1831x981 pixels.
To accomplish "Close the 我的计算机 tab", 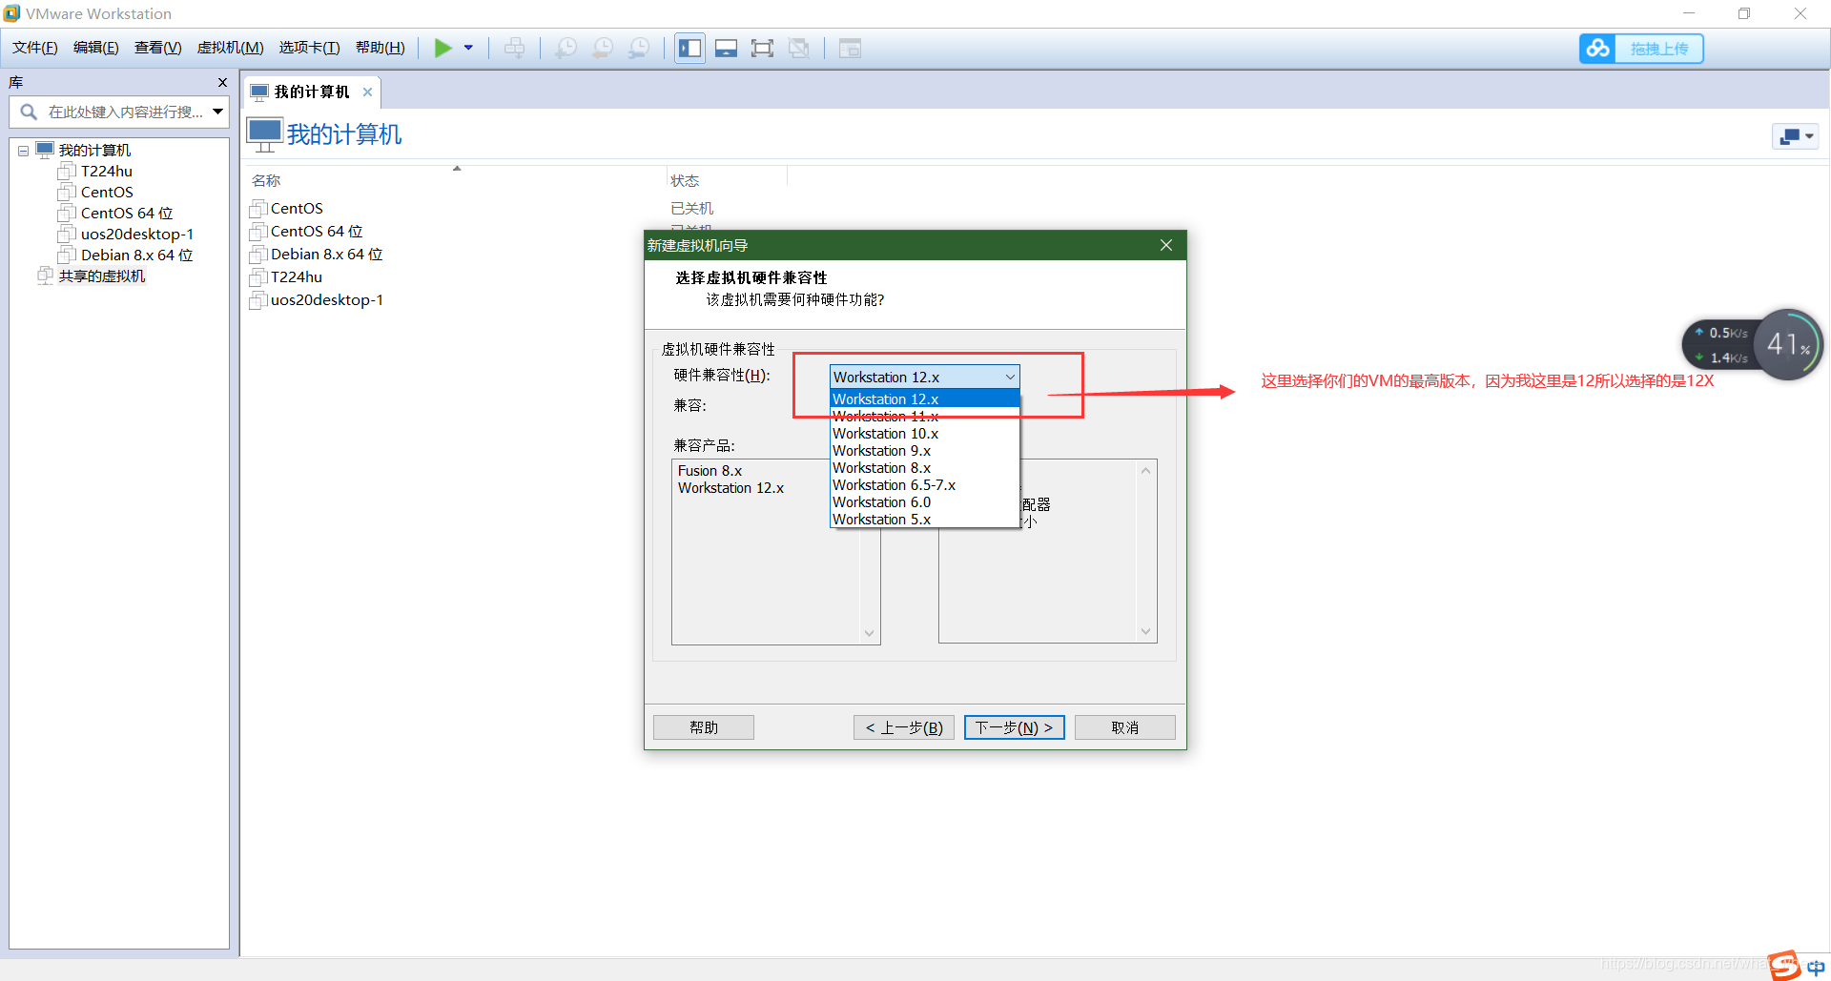I will click(x=367, y=92).
